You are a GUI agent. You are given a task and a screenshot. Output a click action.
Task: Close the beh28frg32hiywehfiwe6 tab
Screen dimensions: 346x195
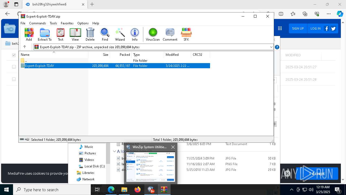pos(83,4)
